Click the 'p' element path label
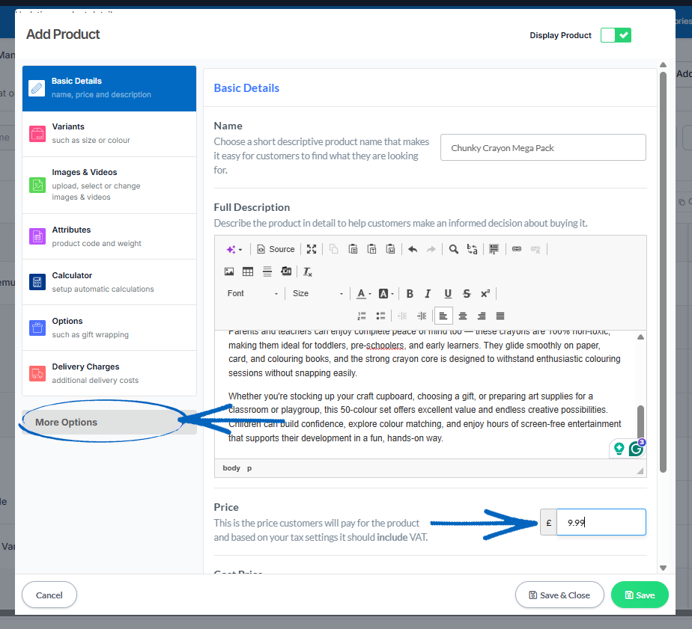This screenshot has height=629, width=692. [249, 468]
